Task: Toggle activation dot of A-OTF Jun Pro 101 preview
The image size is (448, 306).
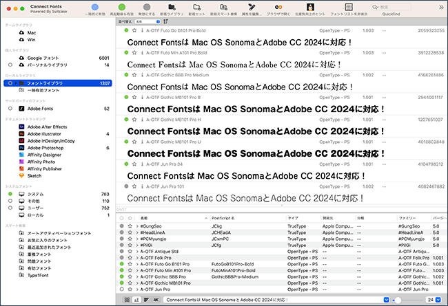Action: coord(126,186)
